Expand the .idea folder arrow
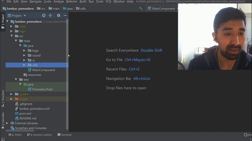Screen dimensions: 252x141 click(x=11, y=26)
